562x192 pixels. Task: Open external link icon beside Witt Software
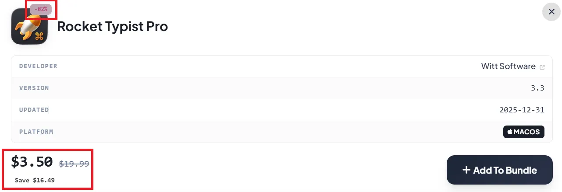(x=542, y=67)
